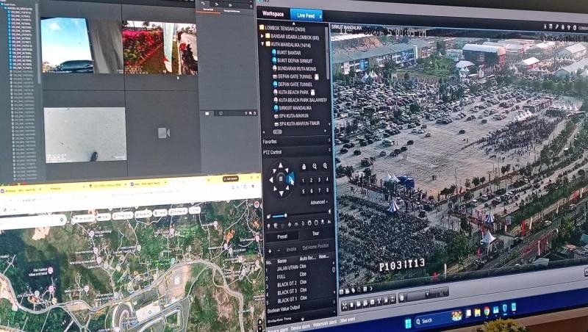Click the PTZ pad center menu button

[x=281, y=179]
